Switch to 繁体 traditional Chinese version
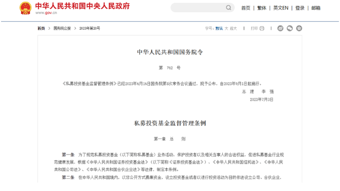The height and width of the screenshot is (191, 340). [x=262, y=8]
